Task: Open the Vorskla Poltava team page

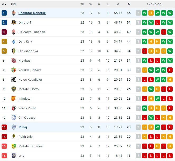Action: pos(30,70)
